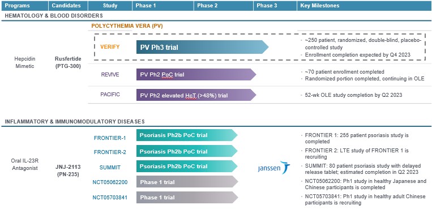The image size is (432, 209).
Task: Select the Programs column header
Action: click(24, 6)
